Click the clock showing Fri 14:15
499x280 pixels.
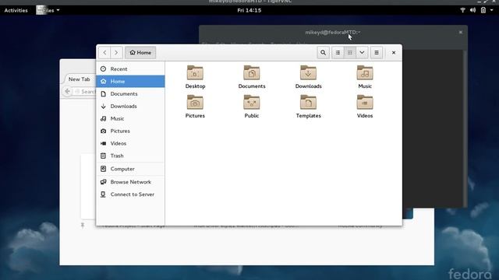point(249,10)
